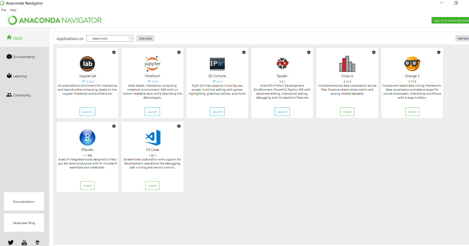Open the gear options for Qt Console
Viewport: 469px width, 246px height.
(x=244, y=52)
